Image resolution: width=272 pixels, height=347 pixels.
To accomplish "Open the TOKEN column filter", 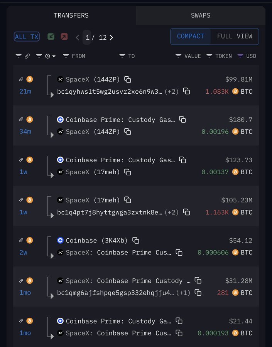I will pyautogui.click(x=219, y=56).
